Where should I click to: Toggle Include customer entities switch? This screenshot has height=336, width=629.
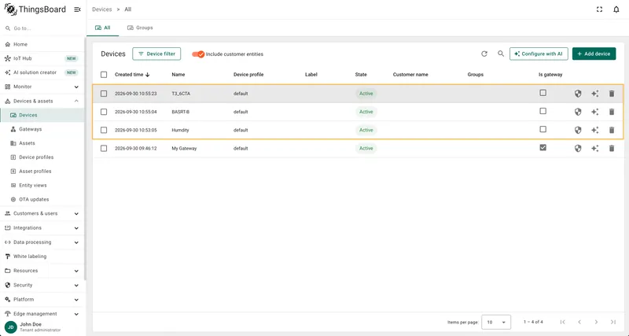tap(198, 54)
